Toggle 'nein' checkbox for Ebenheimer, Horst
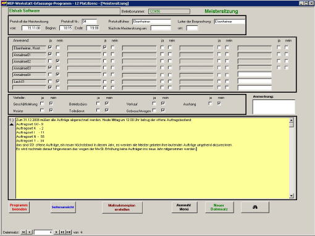Image resolution: width=315 pixels, height=236 pixels. coord(58,48)
